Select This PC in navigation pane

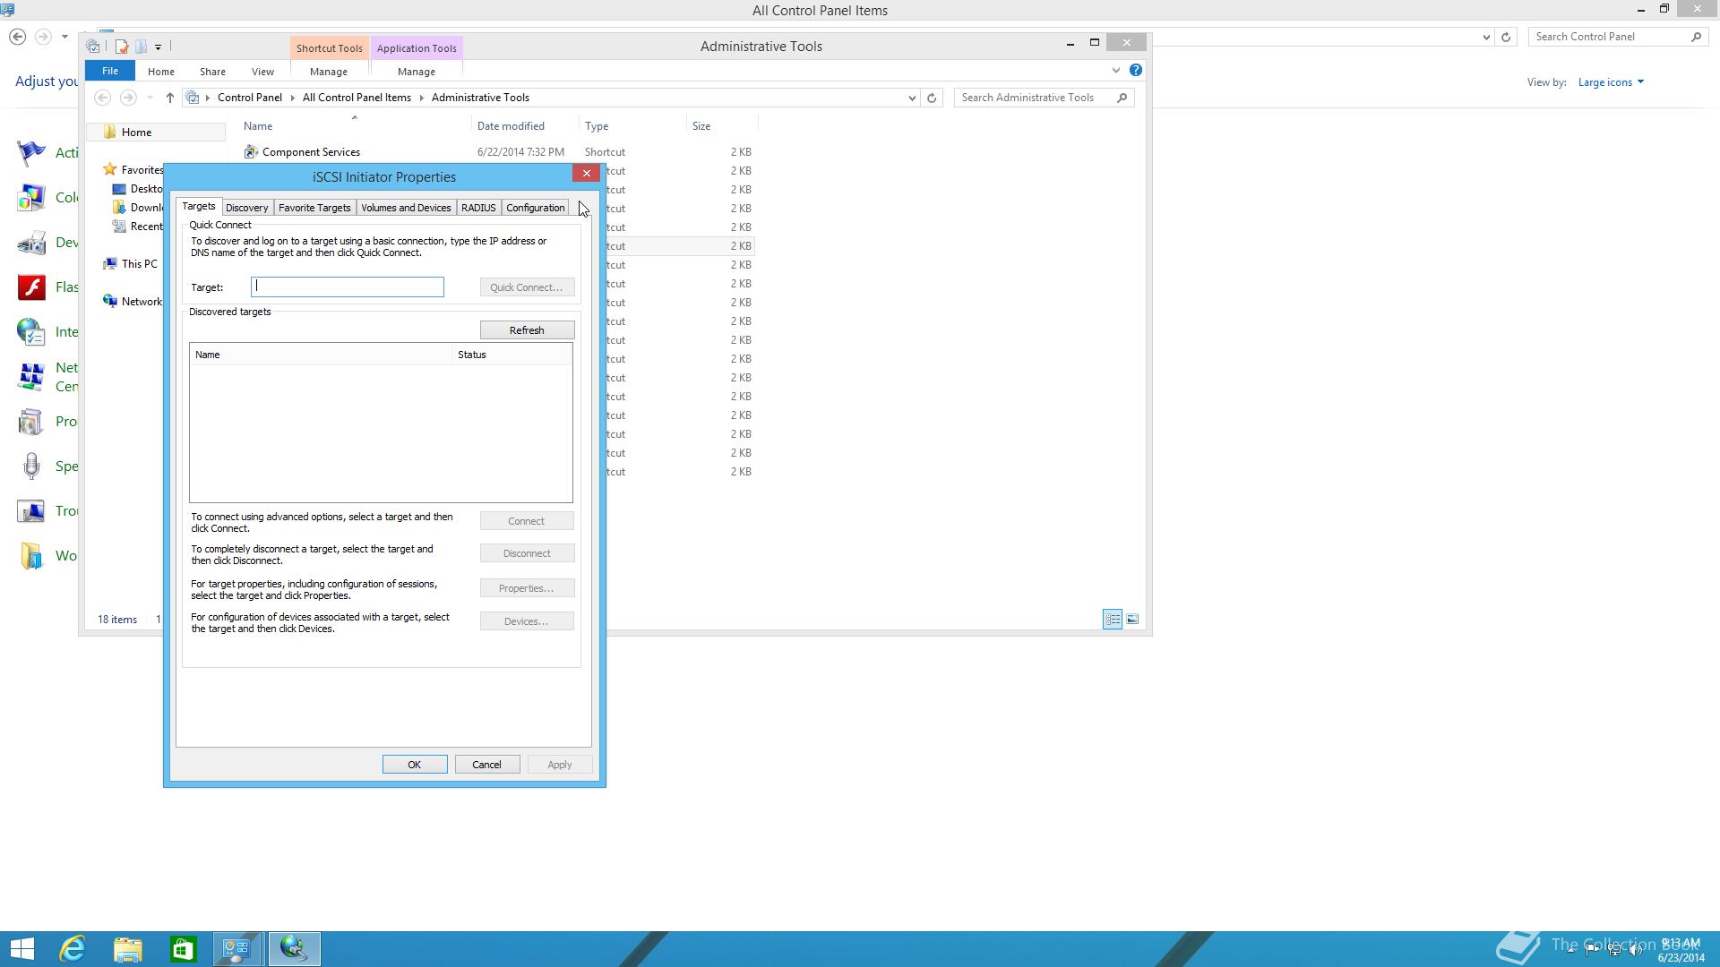[x=131, y=264]
